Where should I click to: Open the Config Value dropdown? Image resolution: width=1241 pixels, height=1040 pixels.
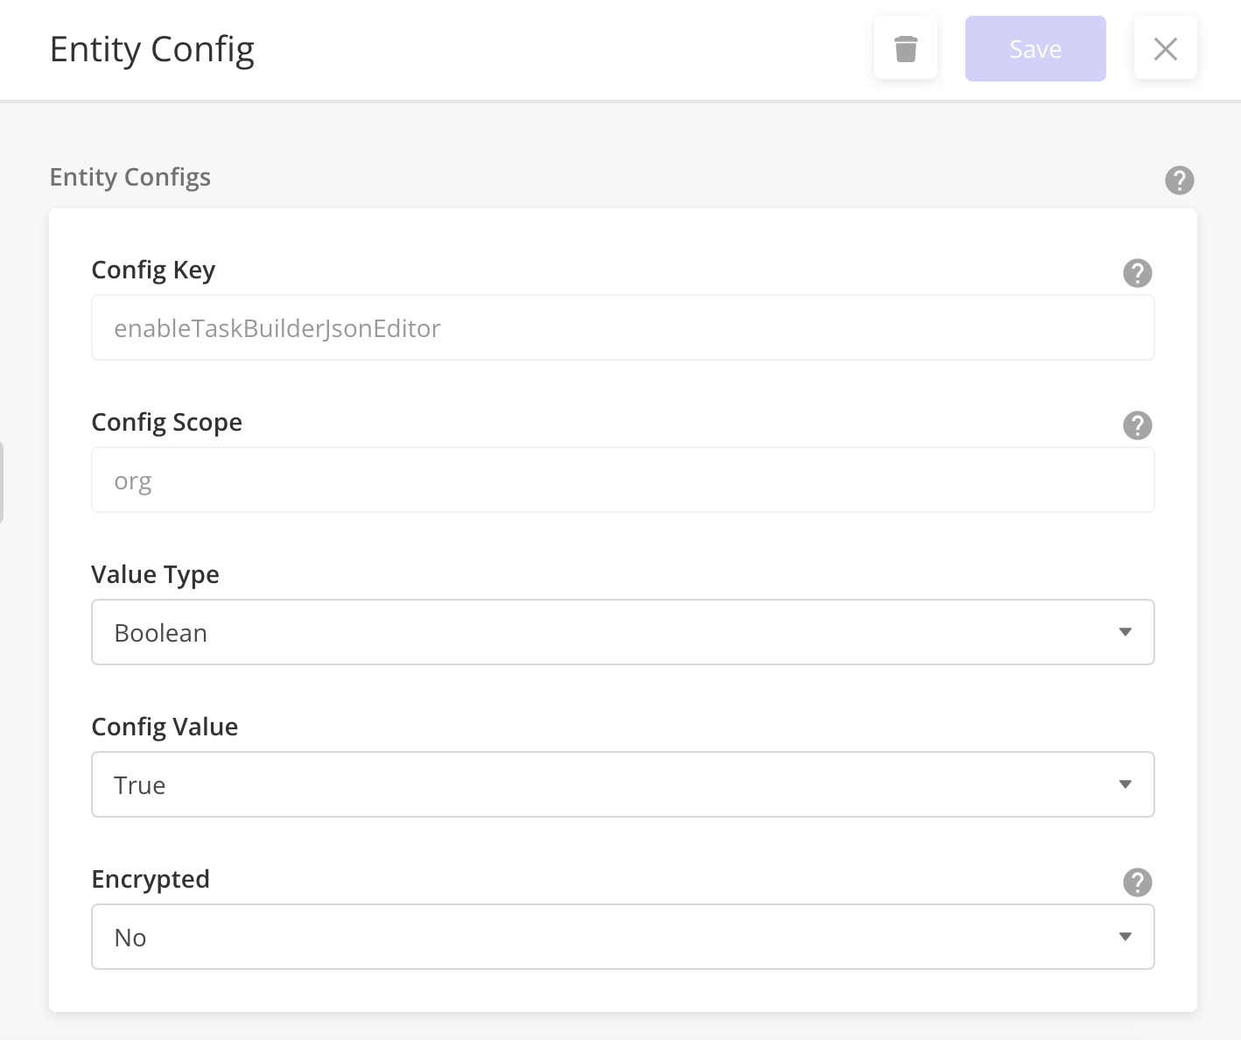(x=623, y=784)
